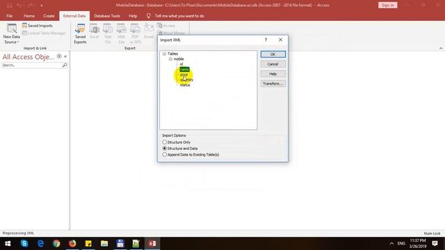Select the name field in tree
445x250 pixels.
[x=184, y=69]
